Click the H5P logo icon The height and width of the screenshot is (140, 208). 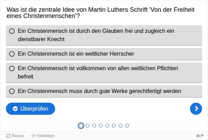[200, 136]
